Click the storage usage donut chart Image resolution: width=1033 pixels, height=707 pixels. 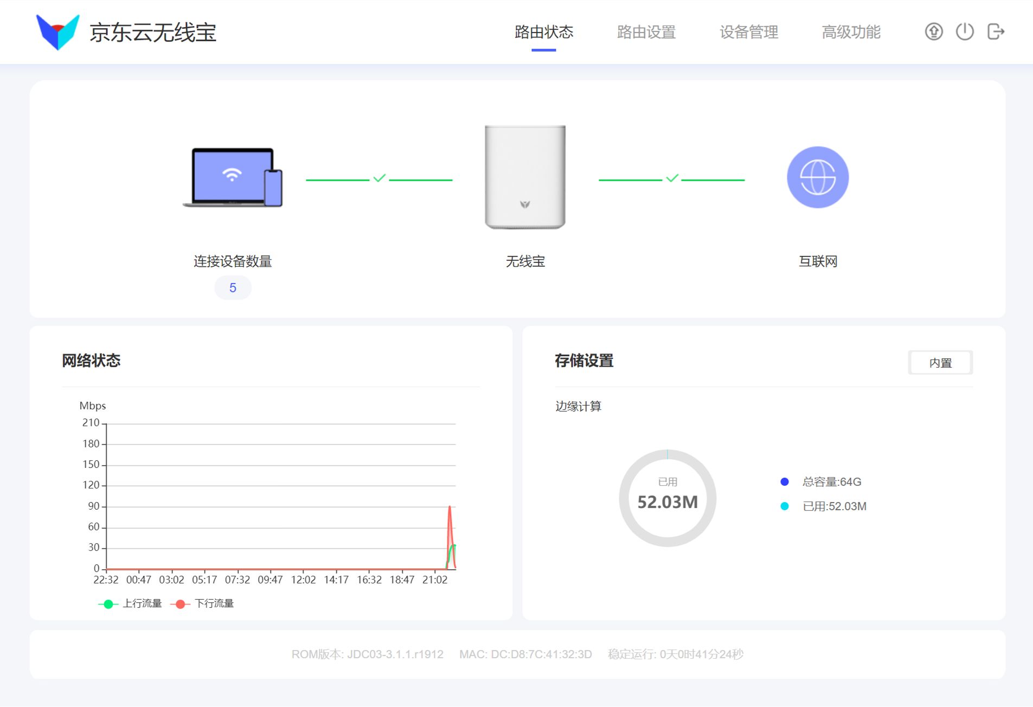(x=668, y=498)
